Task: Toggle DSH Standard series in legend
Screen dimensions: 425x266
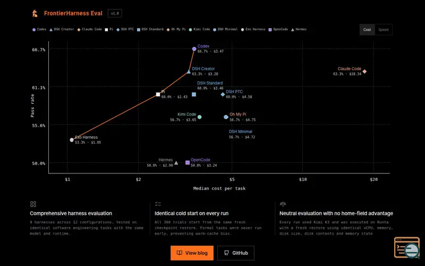Action: click(150, 29)
